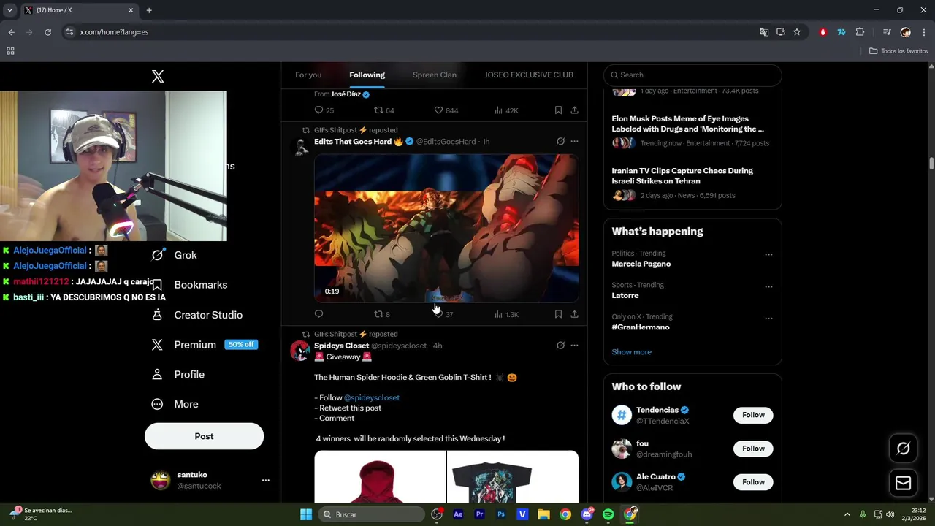The image size is (935, 526).
Task: Open Grok from the sidebar
Action: (x=175, y=255)
